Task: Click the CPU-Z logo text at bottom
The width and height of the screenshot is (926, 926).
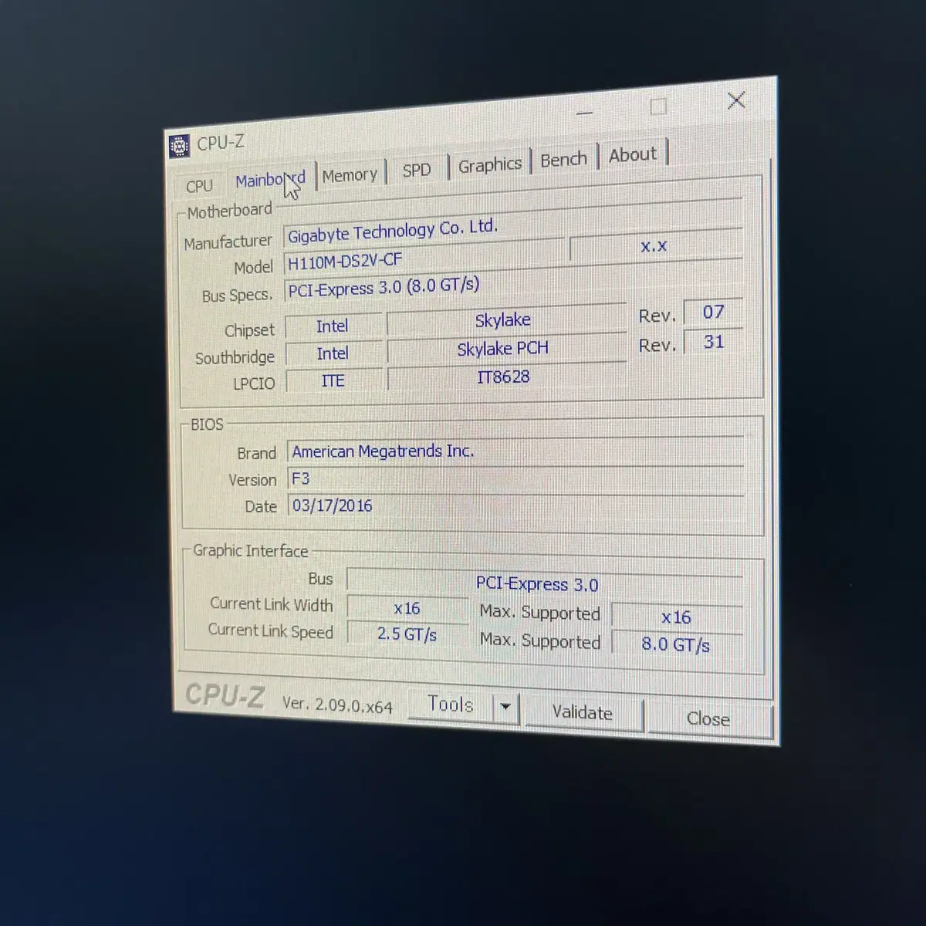Action: pyautogui.click(x=225, y=696)
